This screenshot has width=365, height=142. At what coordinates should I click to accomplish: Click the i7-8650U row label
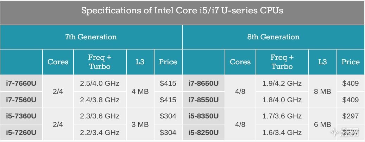point(203,83)
